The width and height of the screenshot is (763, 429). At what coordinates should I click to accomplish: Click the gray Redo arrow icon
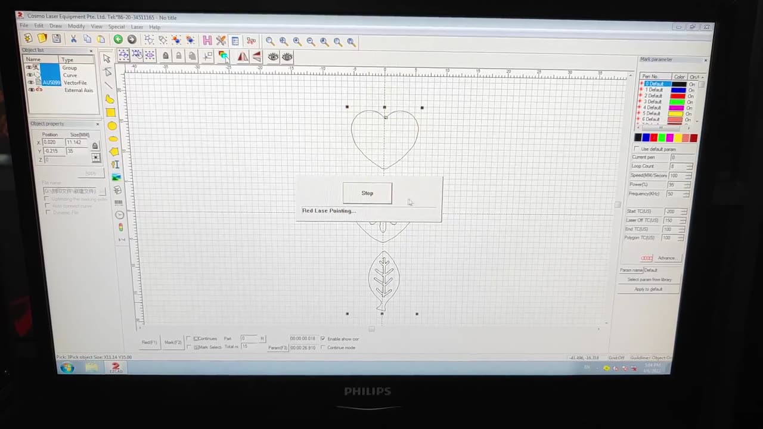point(132,39)
